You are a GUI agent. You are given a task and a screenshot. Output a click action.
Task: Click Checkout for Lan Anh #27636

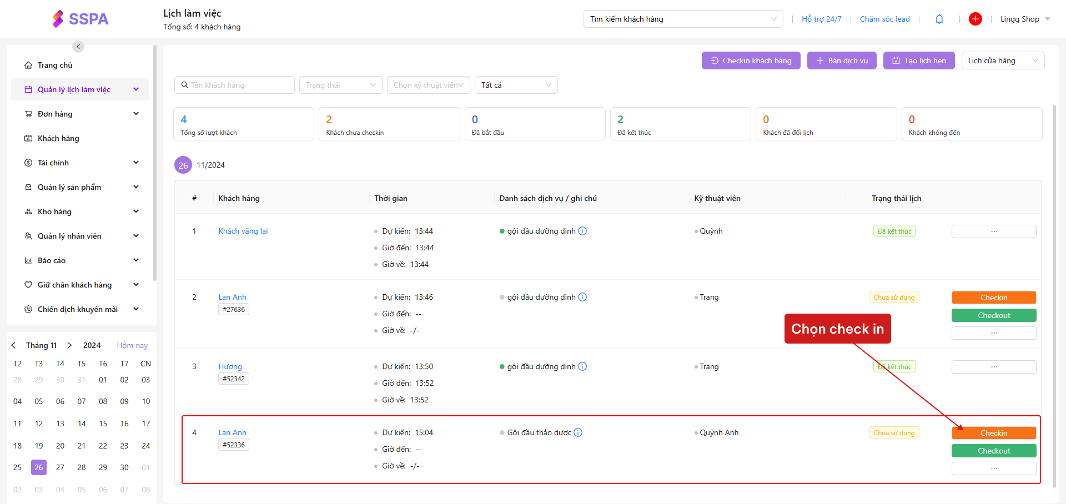coord(993,316)
